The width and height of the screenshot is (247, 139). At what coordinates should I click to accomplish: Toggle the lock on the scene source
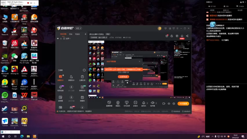click(x=61, y=38)
